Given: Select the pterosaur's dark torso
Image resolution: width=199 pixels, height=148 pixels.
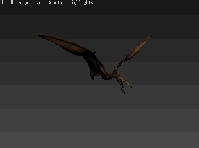Looking at the screenshot, I should coord(97,66).
